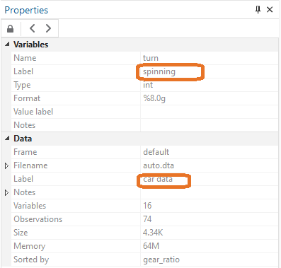Go to previous variable with left arrow
The width and height of the screenshot is (281, 268).
33,28
